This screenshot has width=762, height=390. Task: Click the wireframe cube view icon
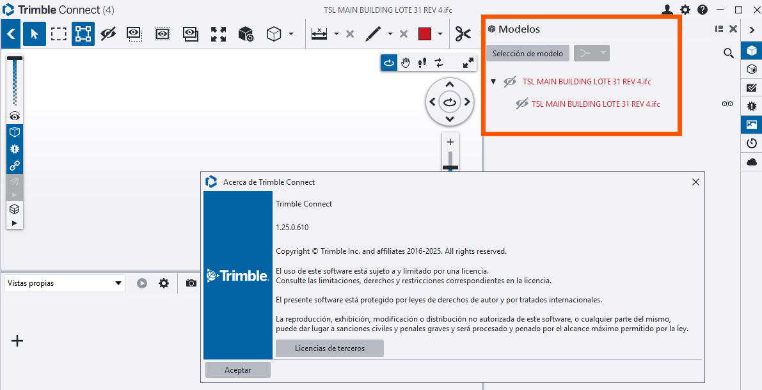(x=274, y=34)
